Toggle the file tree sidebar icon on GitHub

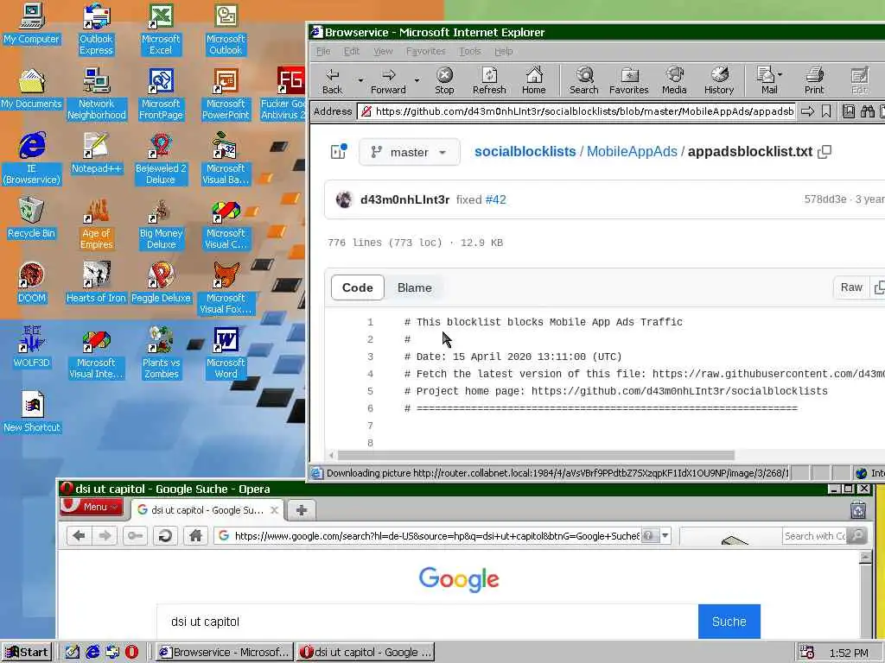[338, 152]
